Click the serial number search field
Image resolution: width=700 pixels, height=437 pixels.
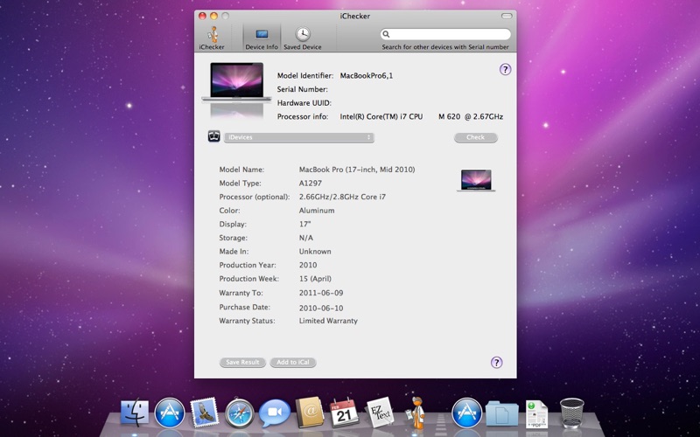[x=445, y=34]
